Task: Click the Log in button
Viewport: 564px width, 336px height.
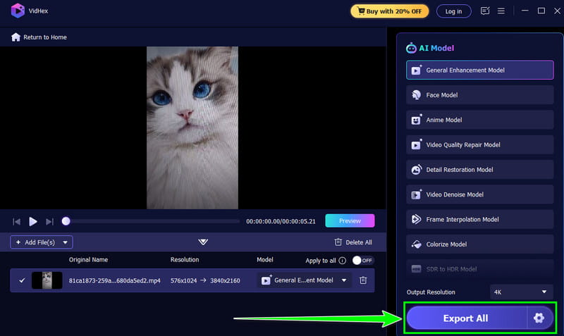Action: tap(453, 11)
